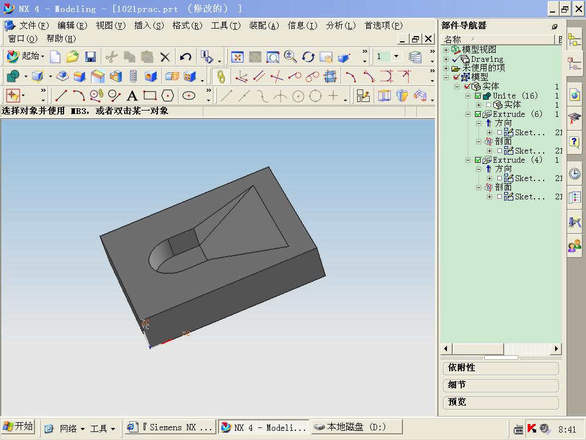Expand the 未使用的项 folder node
The width and height of the screenshot is (586, 440).
coord(446,69)
